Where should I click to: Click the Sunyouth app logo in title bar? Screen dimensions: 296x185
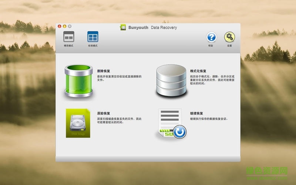tap(123, 27)
